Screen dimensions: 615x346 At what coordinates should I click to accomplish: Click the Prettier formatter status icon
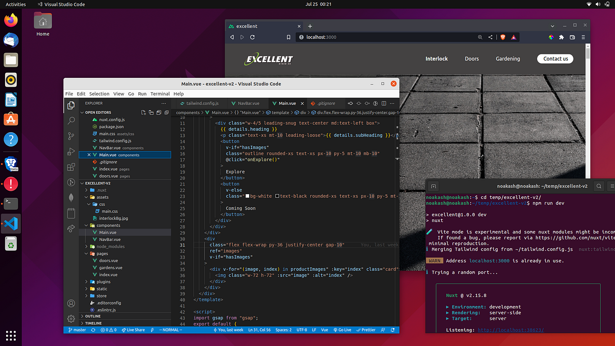click(366, 330)
